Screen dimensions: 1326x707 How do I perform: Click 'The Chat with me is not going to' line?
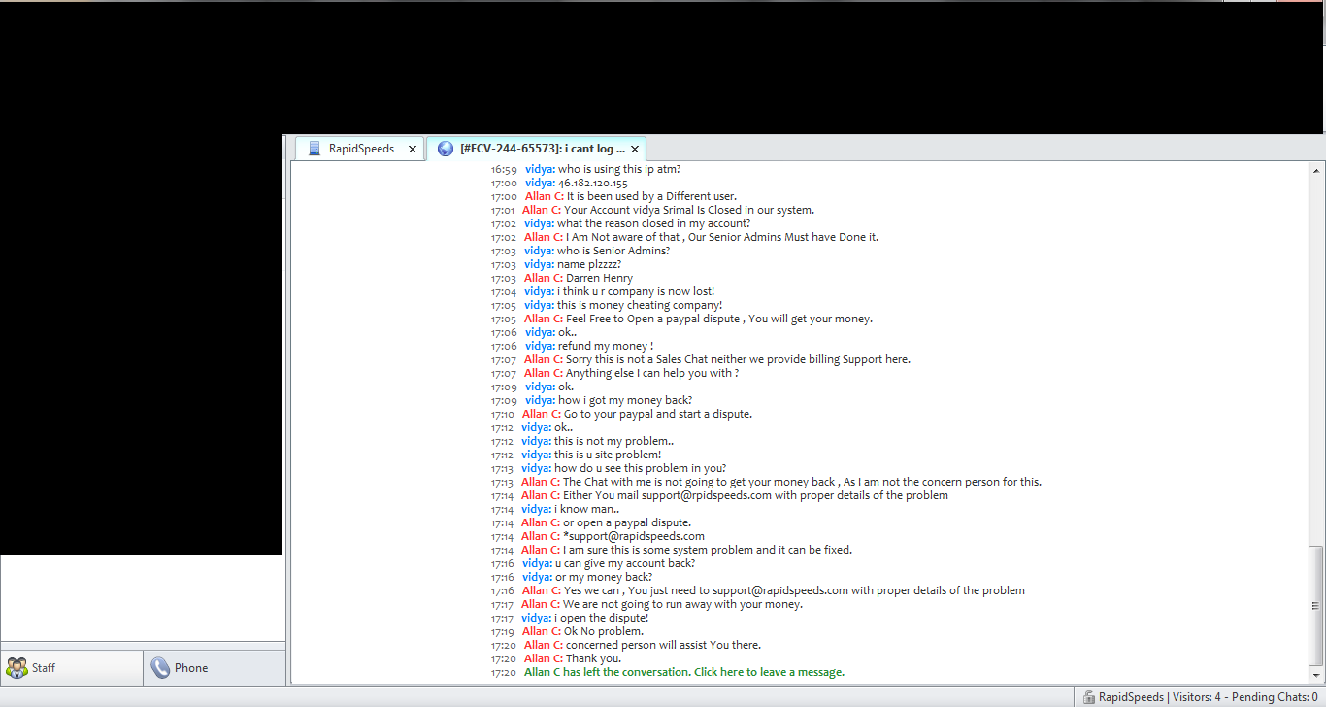[802, 482]
